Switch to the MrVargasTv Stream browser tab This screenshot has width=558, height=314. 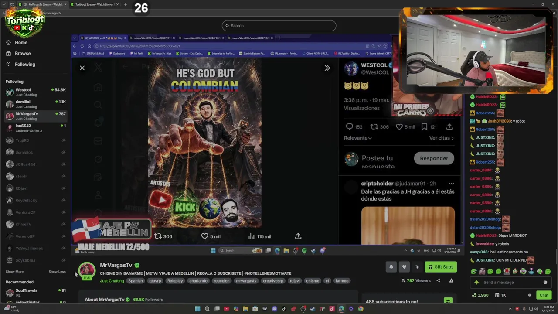pos(42,4)
